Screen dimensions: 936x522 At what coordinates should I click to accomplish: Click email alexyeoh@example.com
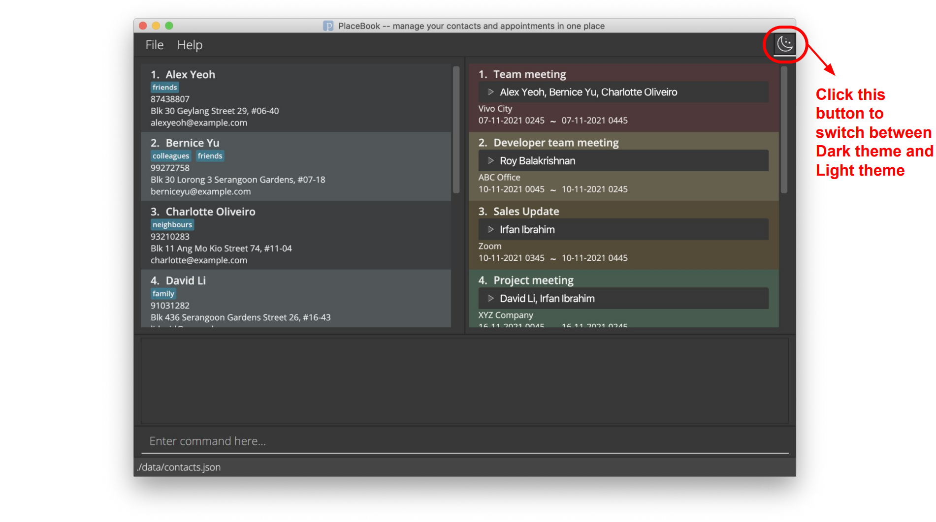[199, 123]
